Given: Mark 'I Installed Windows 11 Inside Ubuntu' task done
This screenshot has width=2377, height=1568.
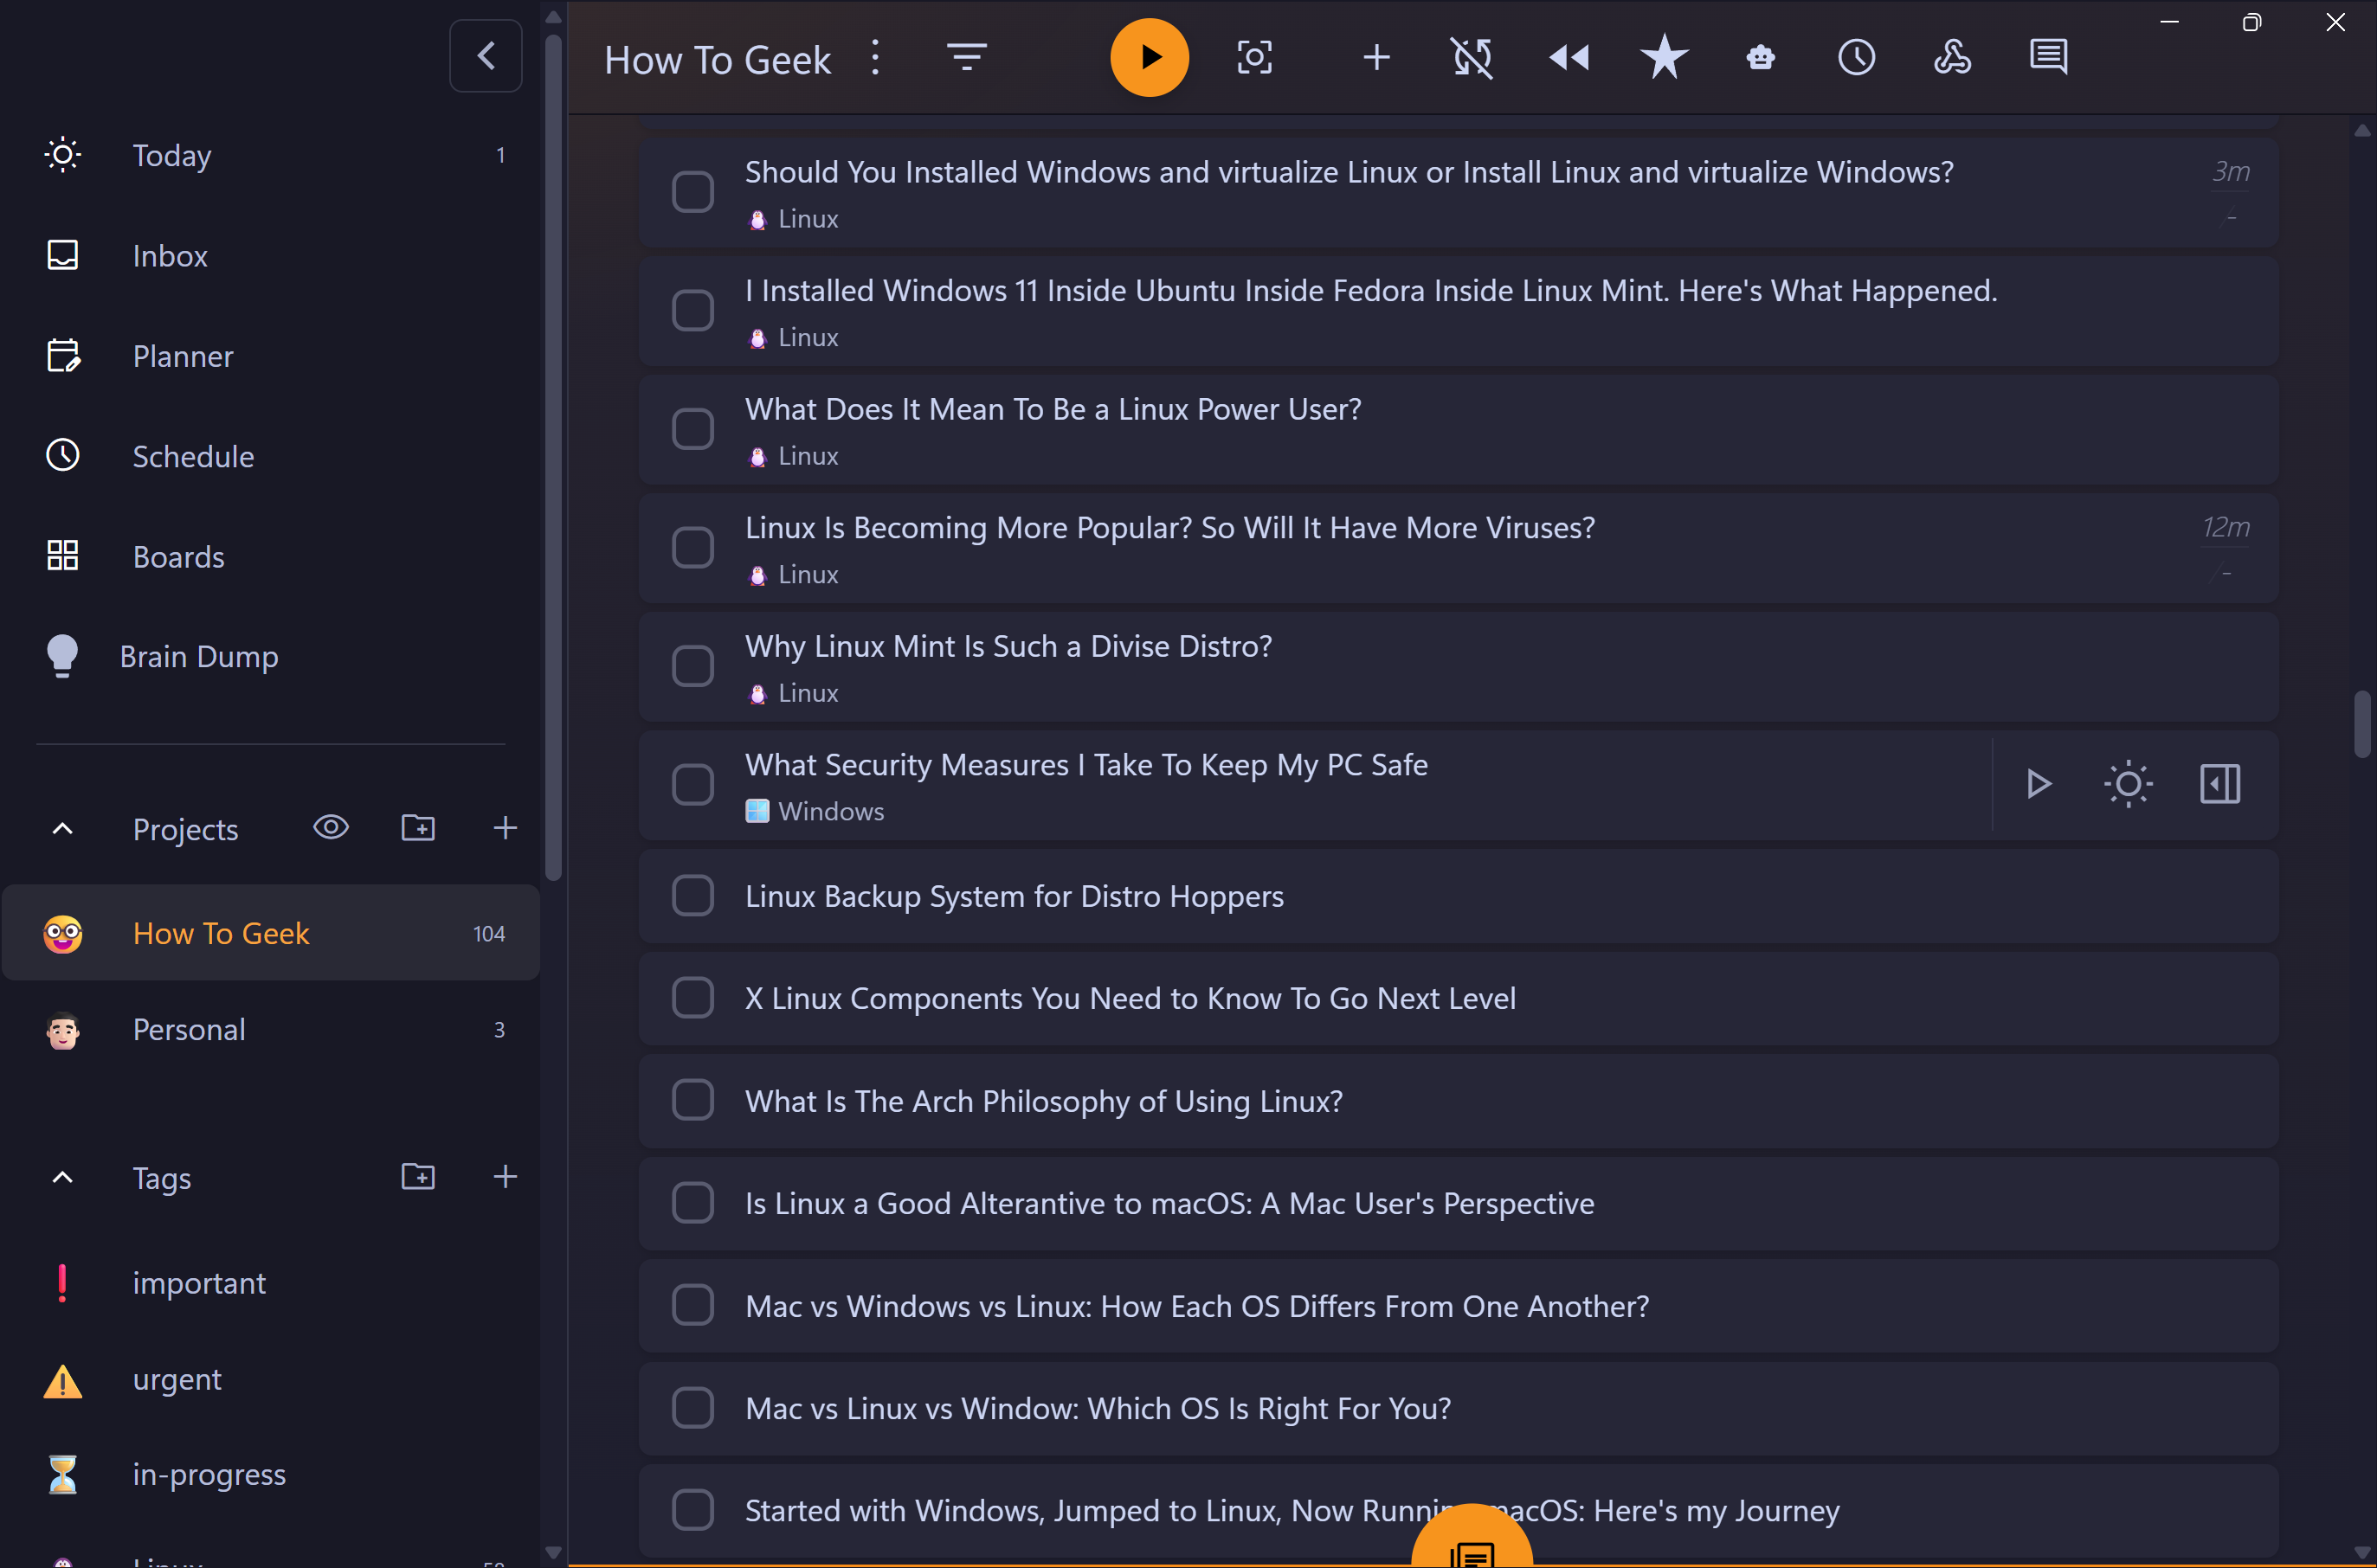Looking at the screenshot, I should 692,311.
